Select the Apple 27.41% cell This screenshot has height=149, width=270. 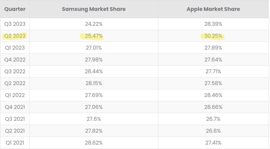pyautogui.click(x=213, y=143)
